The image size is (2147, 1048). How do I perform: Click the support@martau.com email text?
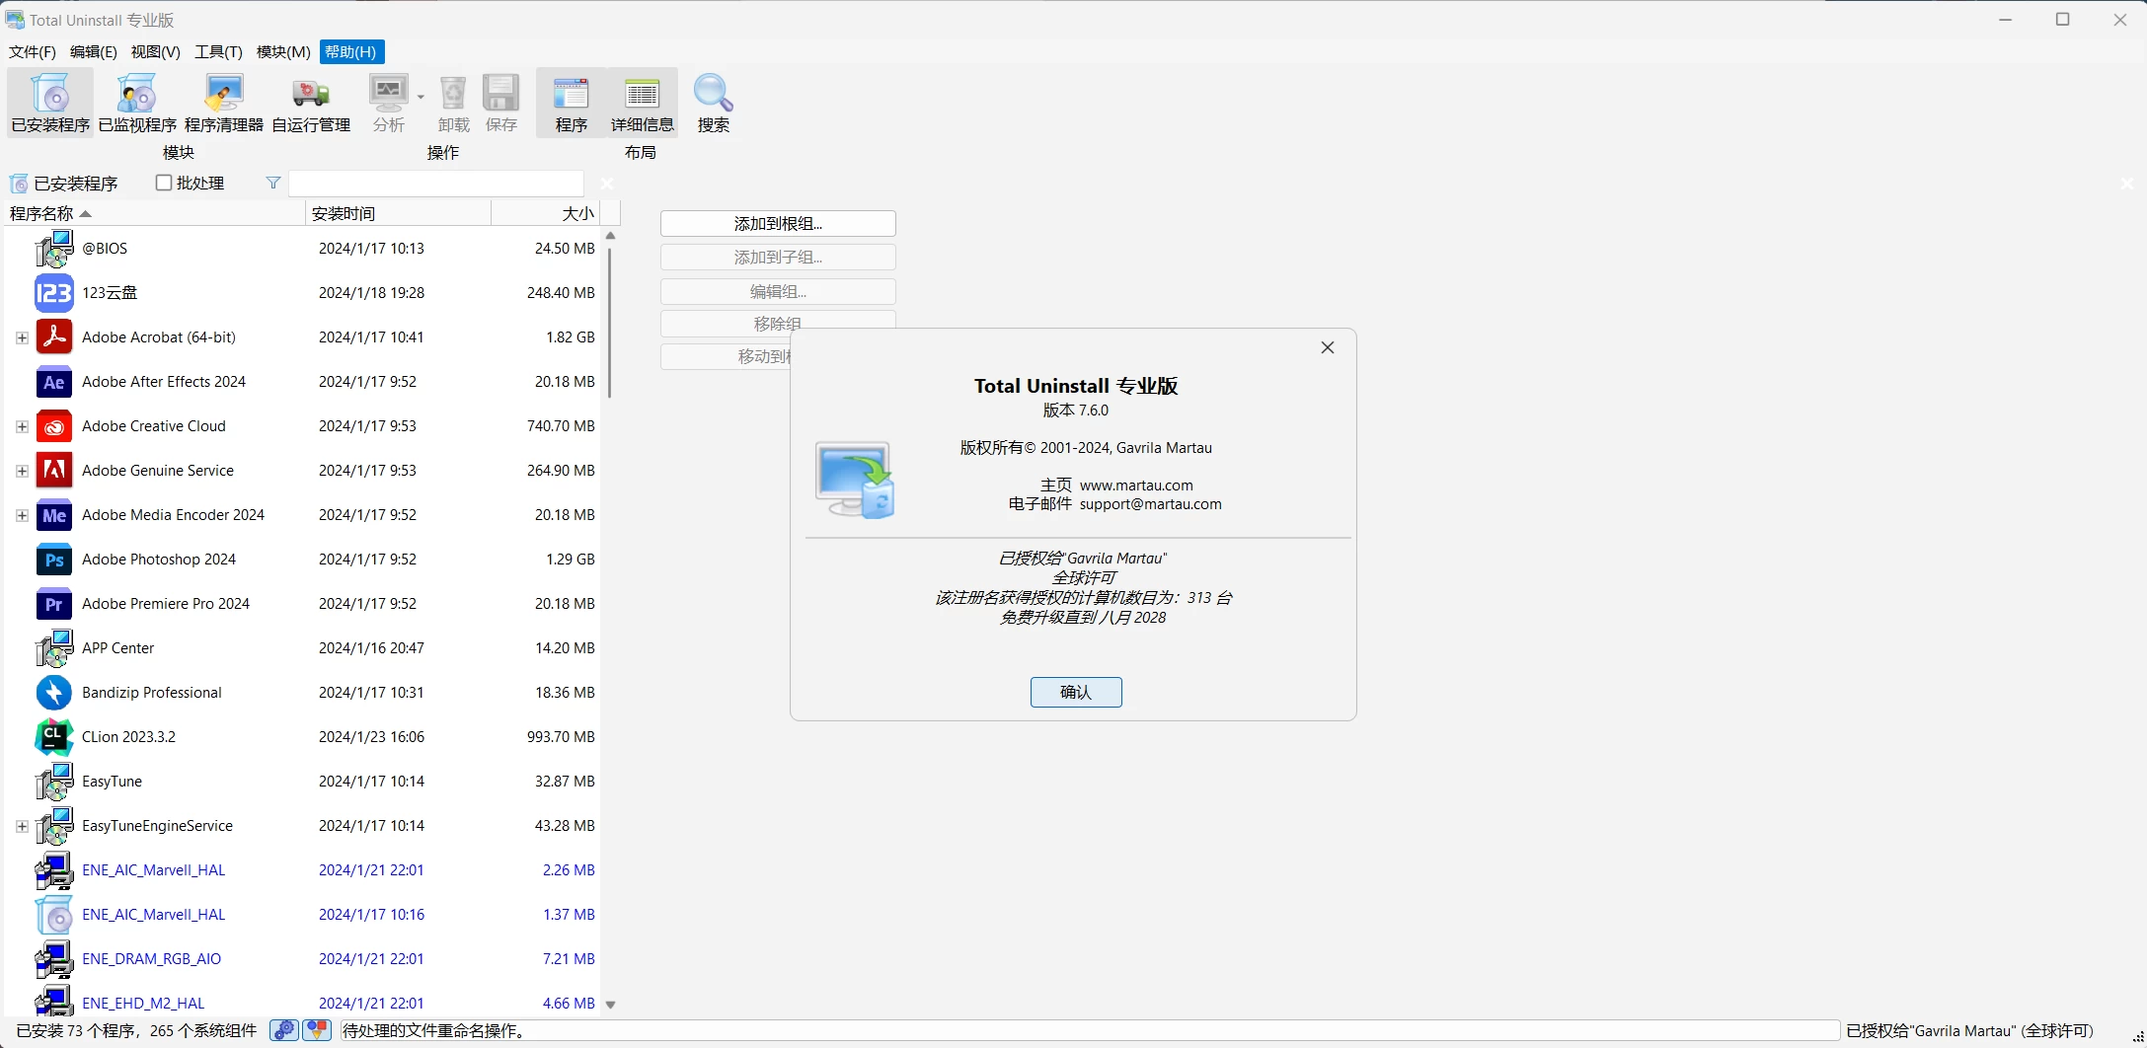(x=1150, y=504)
